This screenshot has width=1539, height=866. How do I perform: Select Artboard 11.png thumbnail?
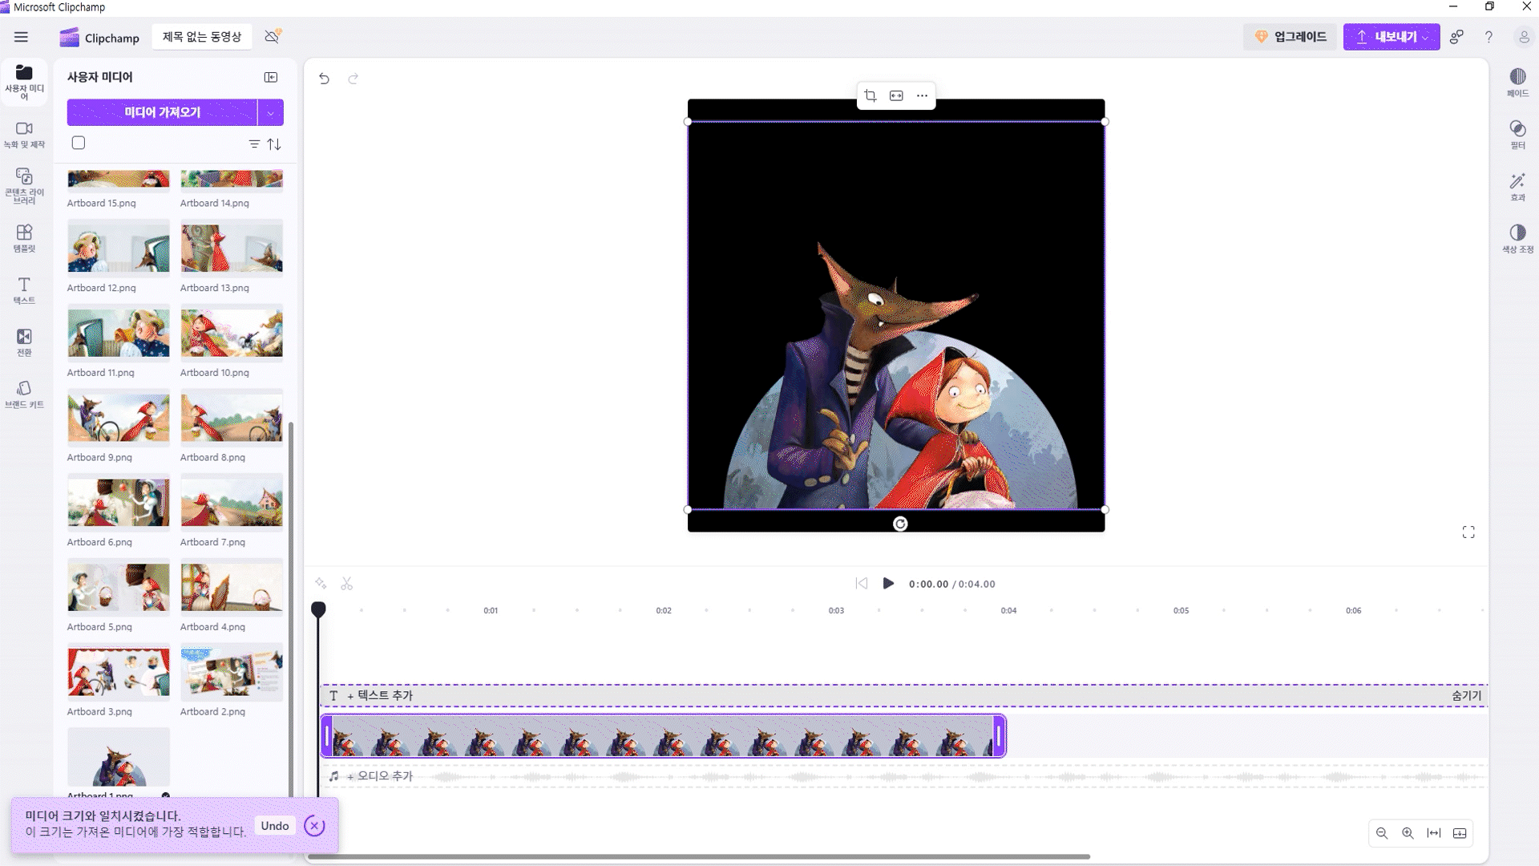(x=119, y=333)
